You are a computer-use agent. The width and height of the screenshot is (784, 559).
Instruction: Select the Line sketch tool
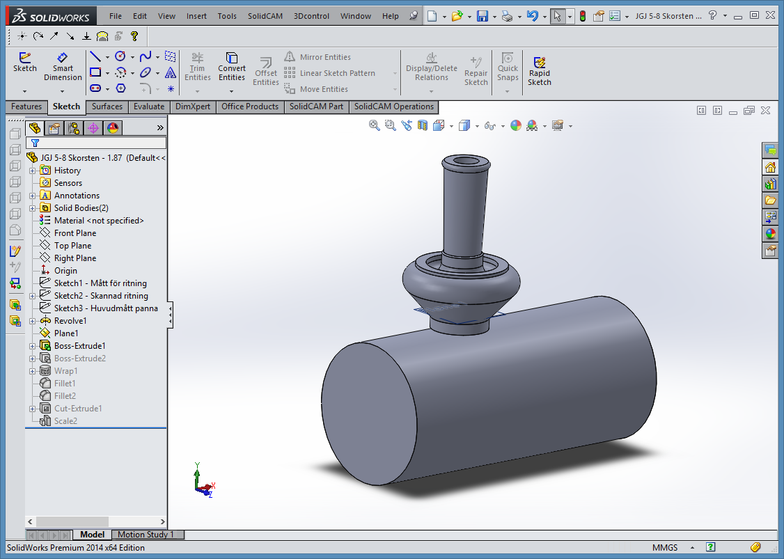[x=95, y=56]
